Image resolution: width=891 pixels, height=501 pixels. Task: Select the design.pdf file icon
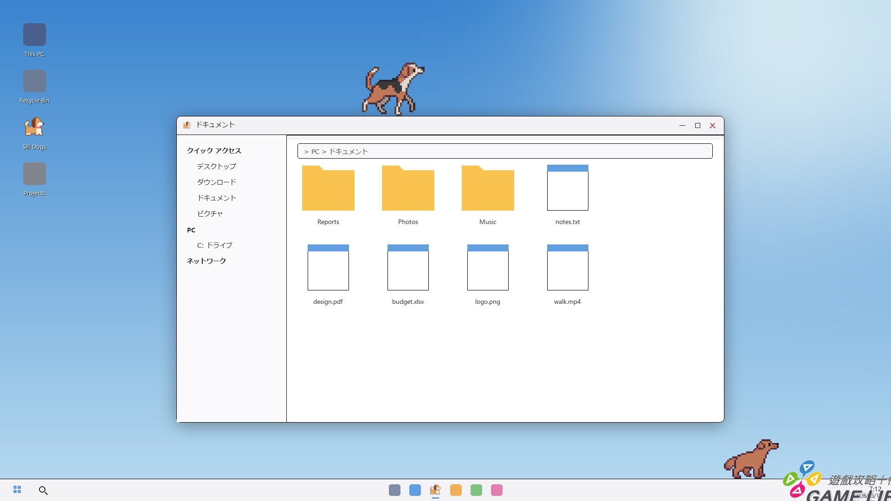point(328,267)
